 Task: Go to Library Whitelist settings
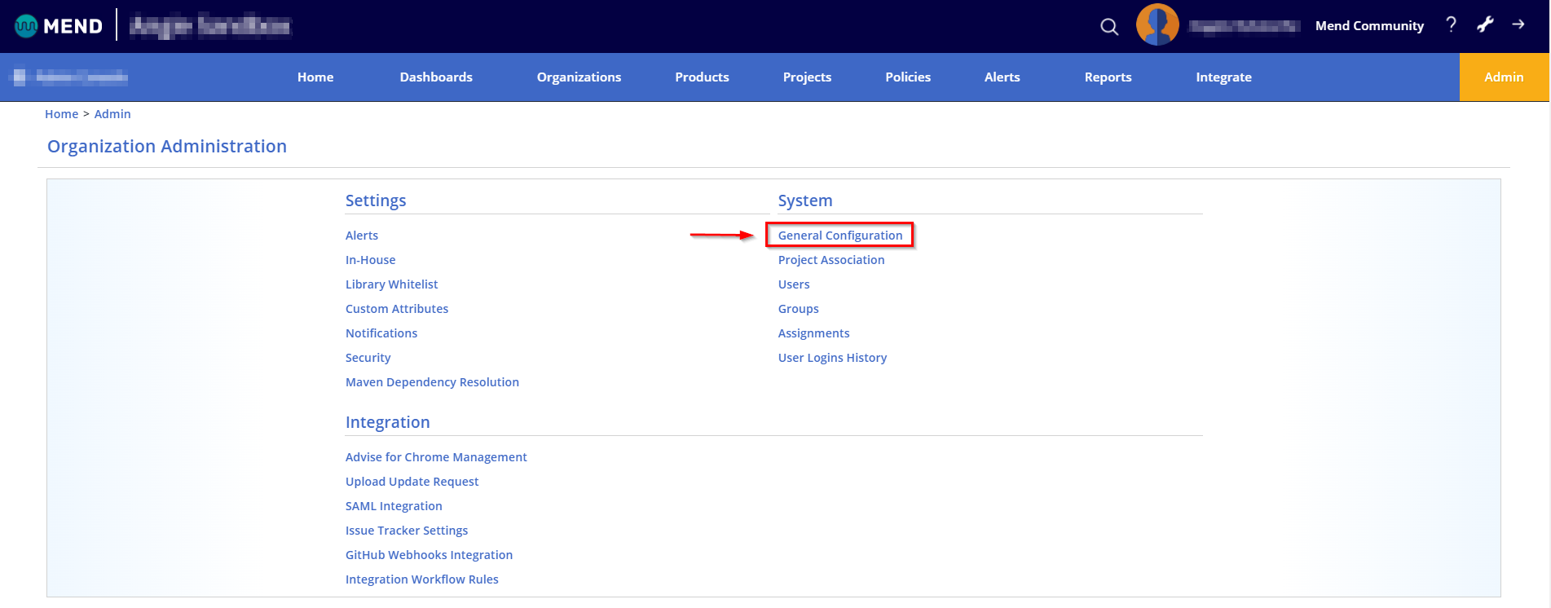tap(391, 284)
